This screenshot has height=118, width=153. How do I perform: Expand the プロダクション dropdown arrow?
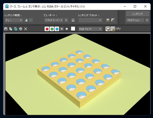coord(147,20)
